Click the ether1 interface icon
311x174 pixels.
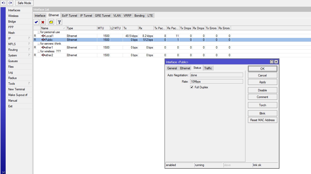pos(43,47)
